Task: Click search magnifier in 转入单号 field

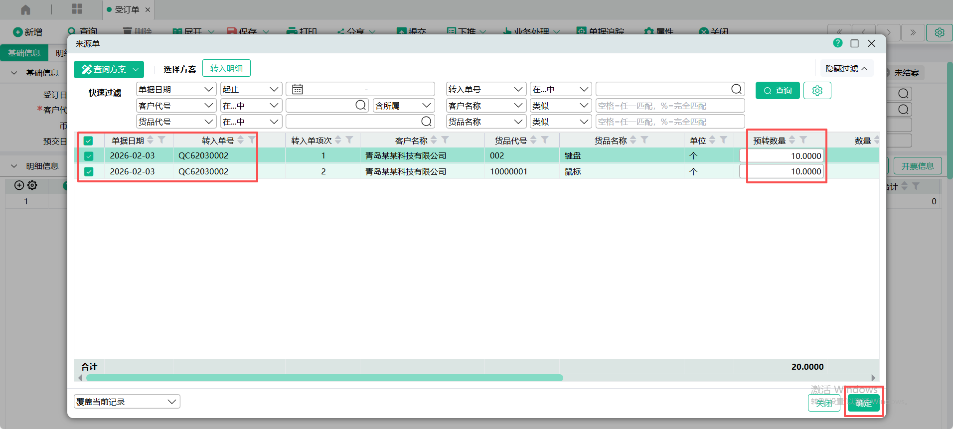Action: [736, 89]
